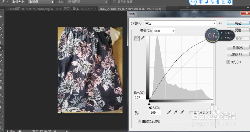Screen dimensions: 250x132
Task: Select the Healing Brush tool
Action: tap(1, 55)
